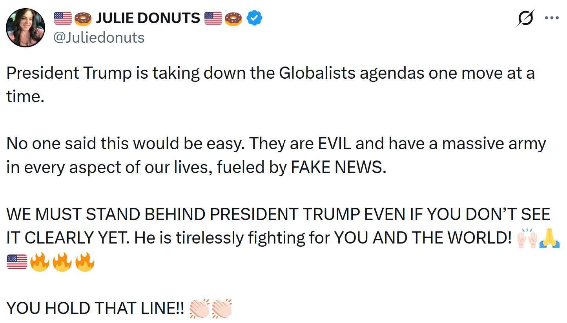Click the last fire emoji in the row

pyautogui.click(x=85, y=262)
